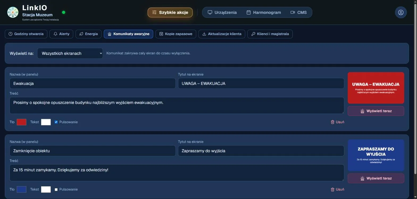Click the download icon on Aktualizacje klienta
This screenshot has width=417, height=199.
point(204,34)
